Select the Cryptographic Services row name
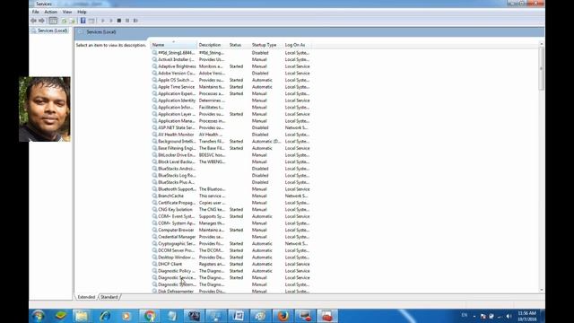The width and height of the screenshot is (574, 323). [x=177, y=243]
